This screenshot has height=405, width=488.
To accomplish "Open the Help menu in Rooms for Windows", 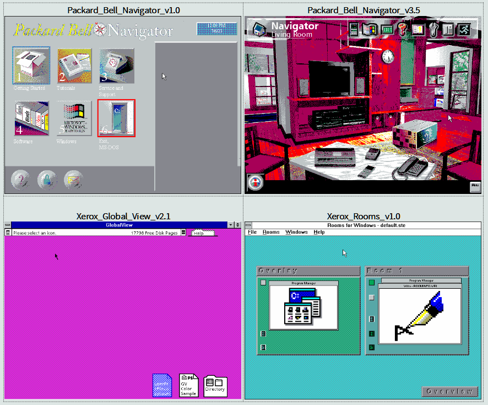I will [319, 232].
